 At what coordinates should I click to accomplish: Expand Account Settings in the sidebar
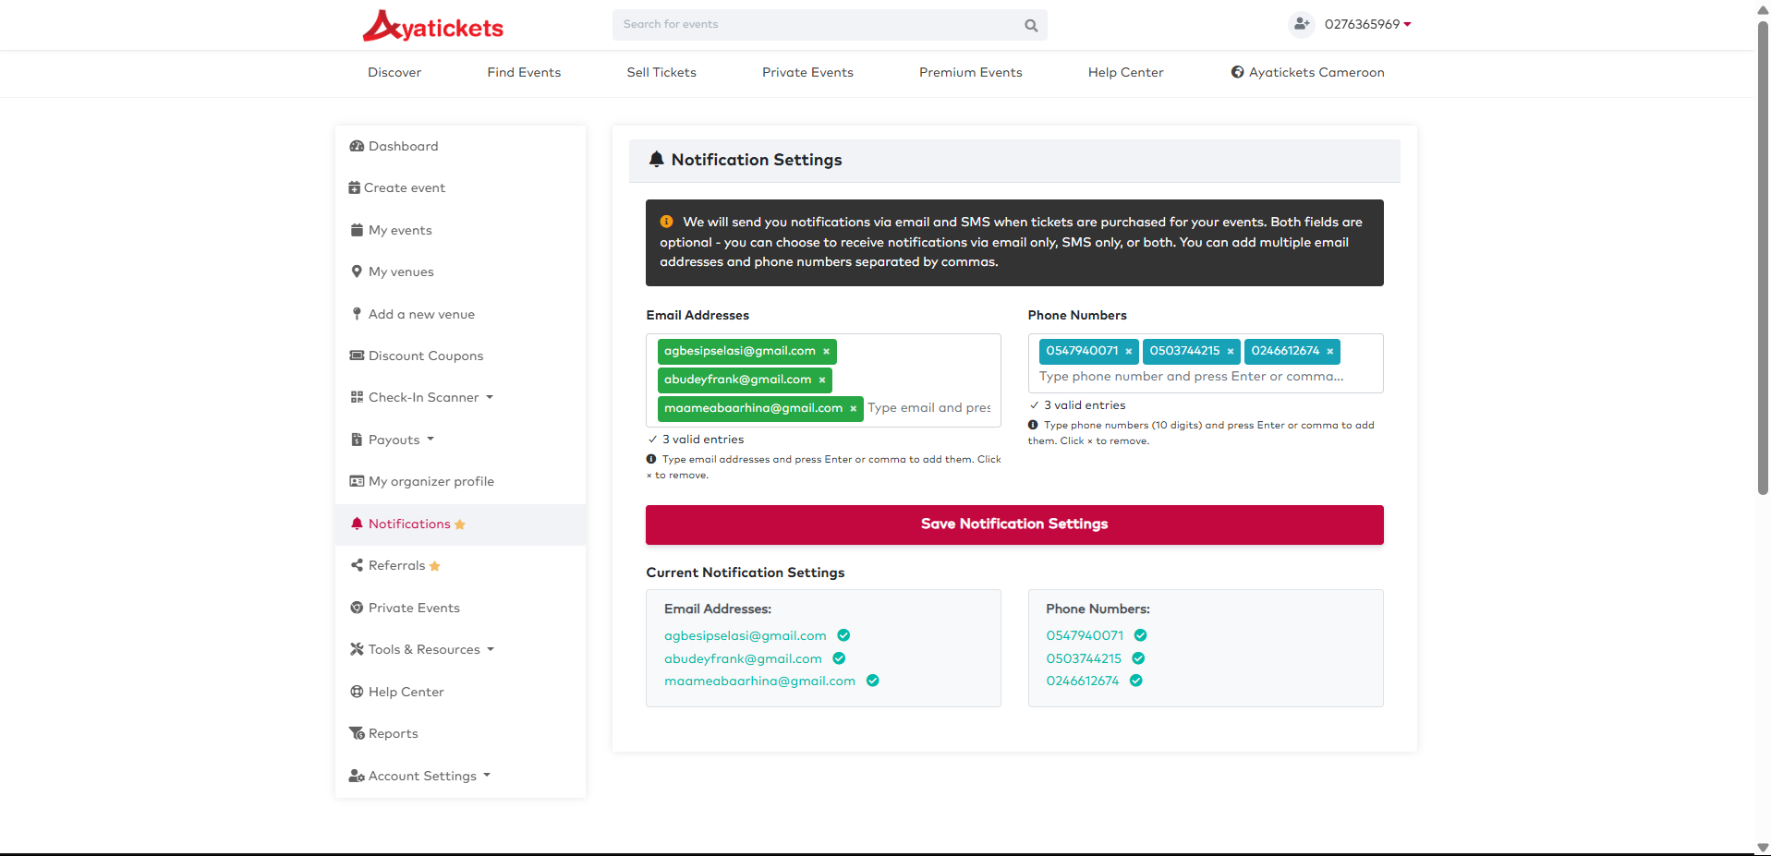pyautogui.click(x=421, y=777)
